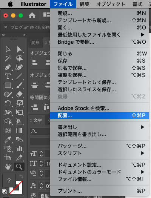Open the オブジェクト menu

coord(111,4)
